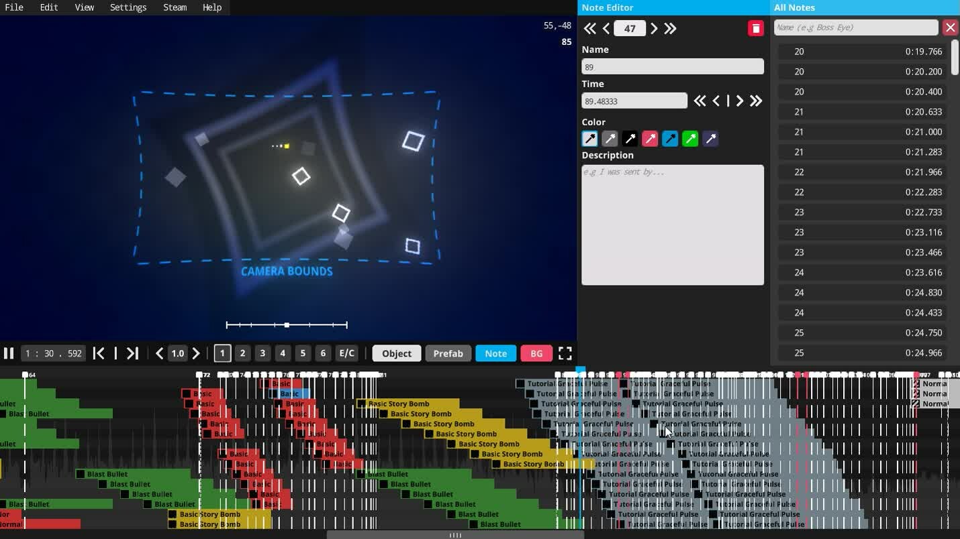Viewport: 960px width, 539px height.
Task: Skip to the timeline start marker icon
Action: (x=99, y=353)
